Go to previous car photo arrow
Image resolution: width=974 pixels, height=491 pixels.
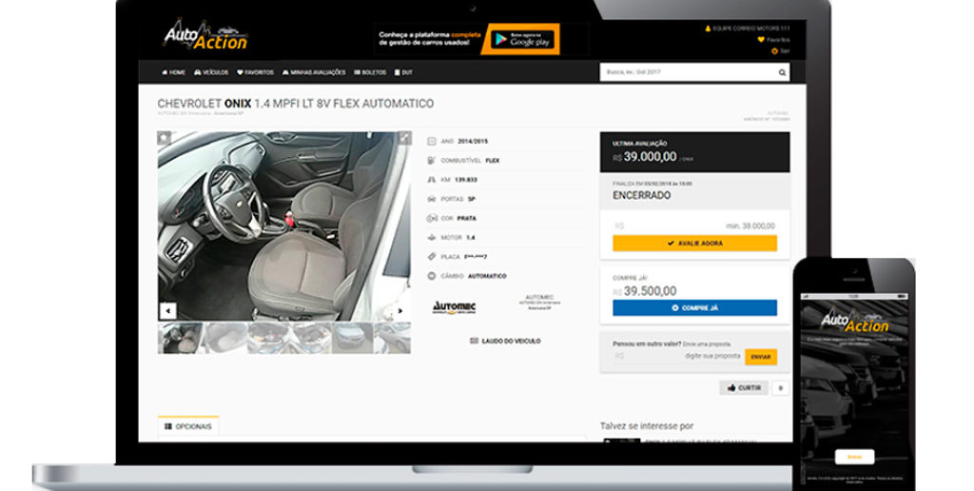click(x=167, y=310)
